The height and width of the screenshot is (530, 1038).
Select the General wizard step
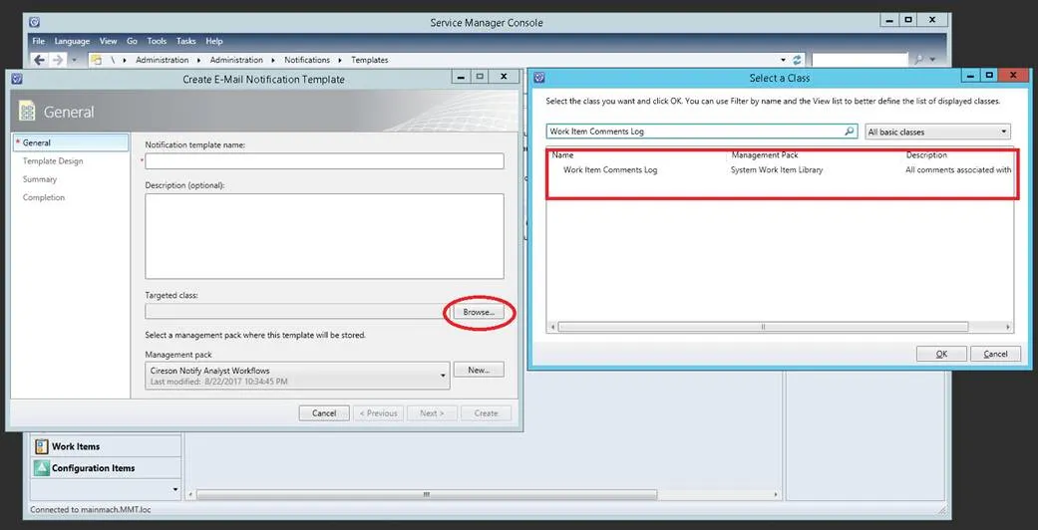[70, 142]
